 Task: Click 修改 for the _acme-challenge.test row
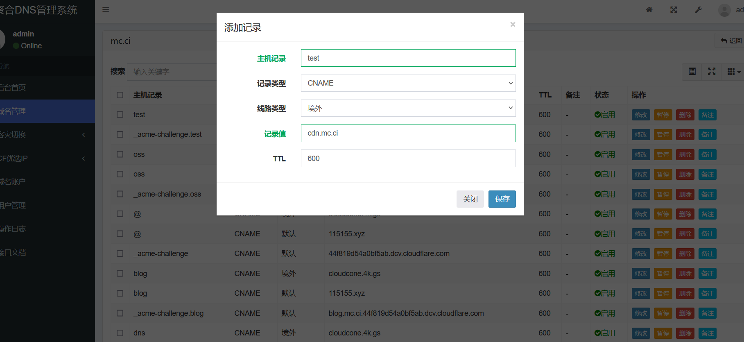pos(641,135)
